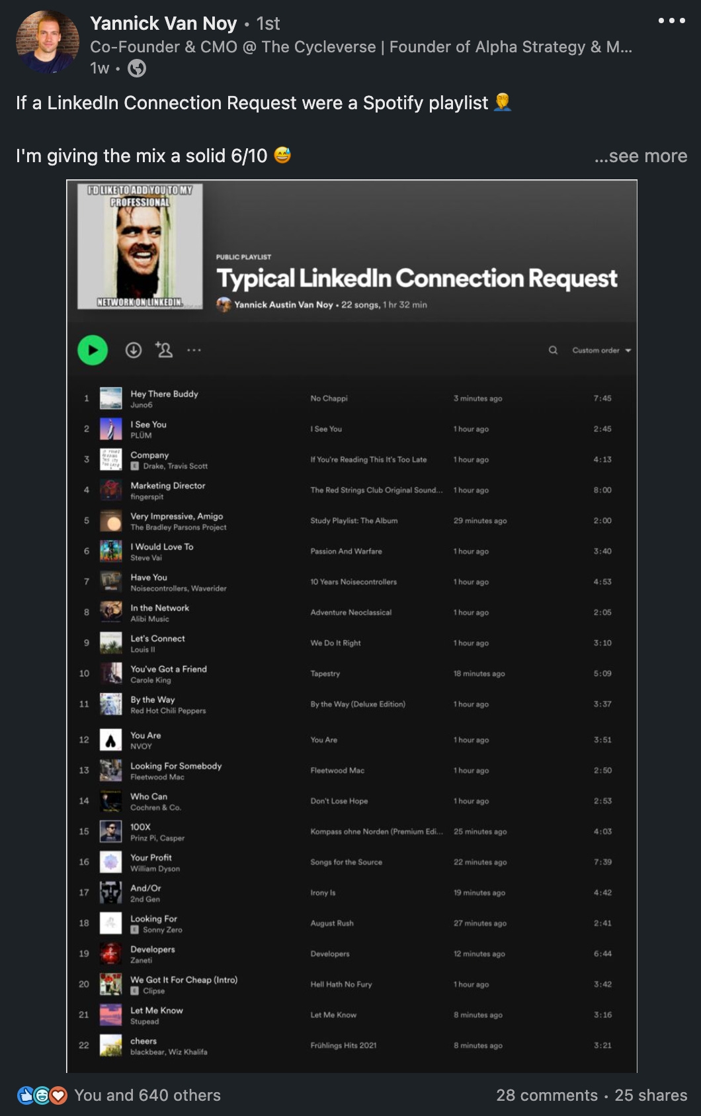Click the Let Me Know cover art
The image size is (701, 1116).
110,1015
